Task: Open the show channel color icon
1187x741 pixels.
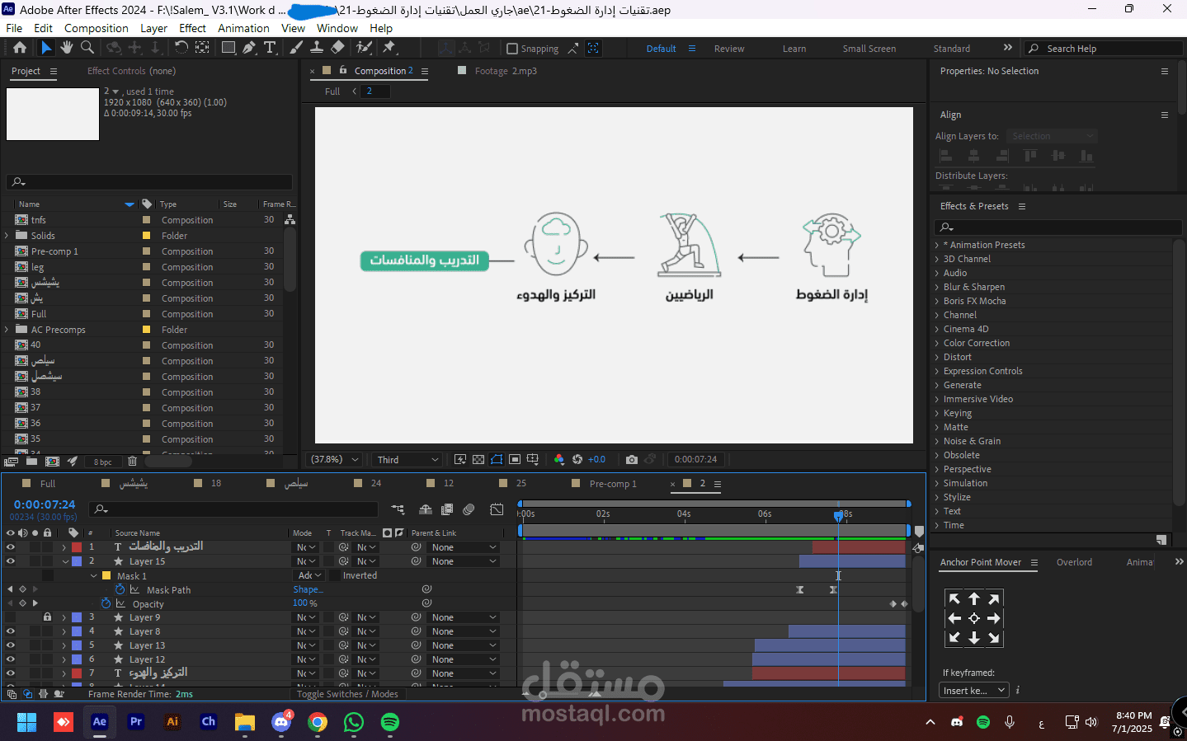Action: pos(559,460)
